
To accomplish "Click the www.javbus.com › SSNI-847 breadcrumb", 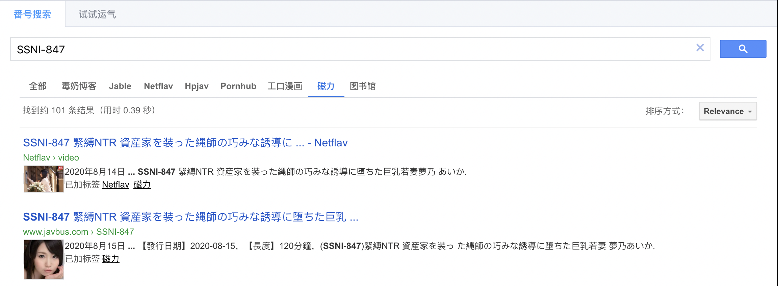I will coord(78,232).
